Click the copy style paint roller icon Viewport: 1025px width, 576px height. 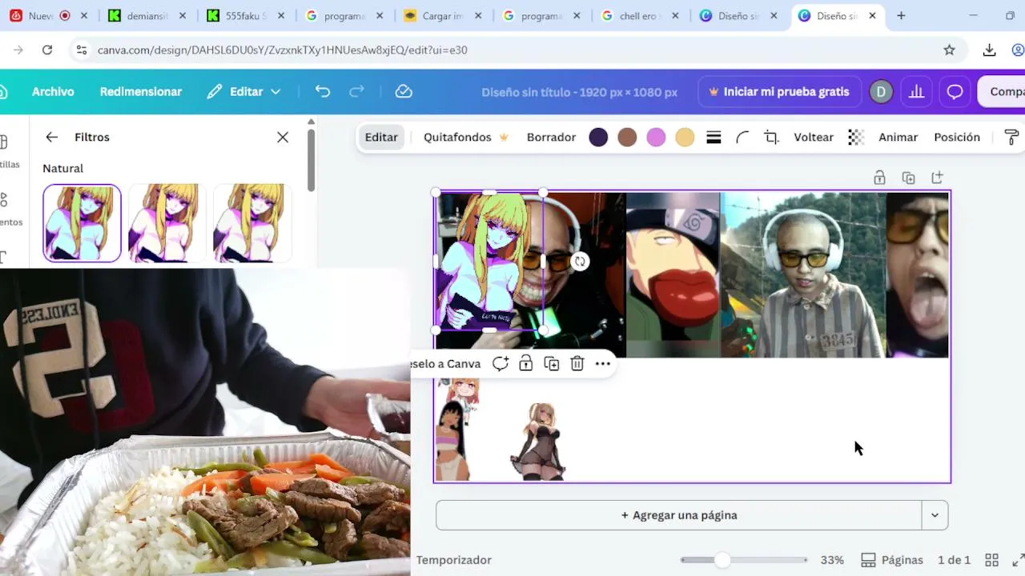coord(1011,138)
